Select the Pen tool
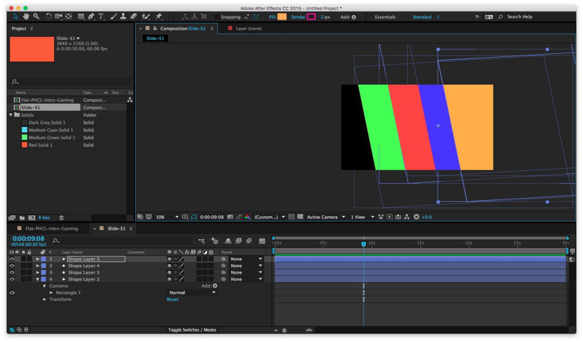The image size is (583, 342). [x=91, y=17]
